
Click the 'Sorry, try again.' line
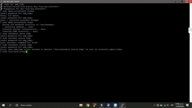(x=10, y=16)
